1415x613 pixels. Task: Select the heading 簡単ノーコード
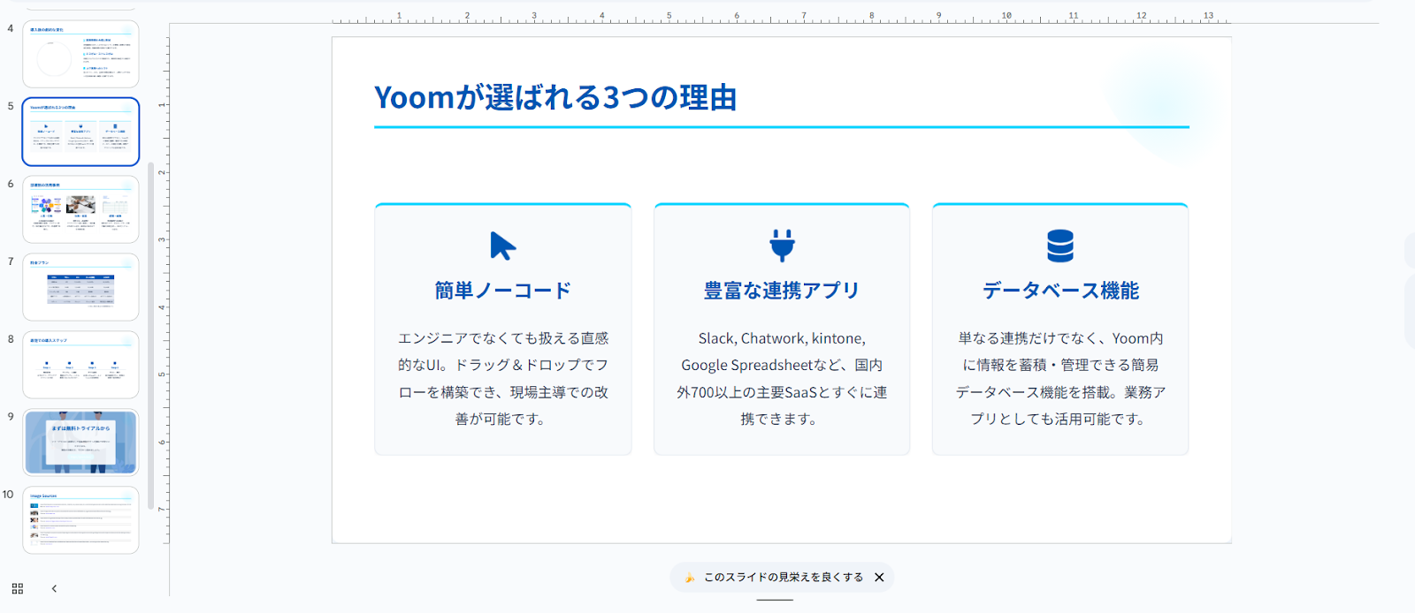pyautogui.click(x=503, y=291)
